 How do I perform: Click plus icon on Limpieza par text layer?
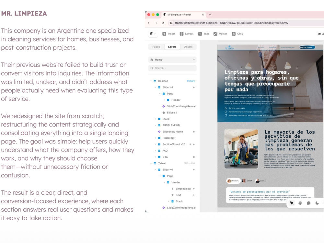coord(194,189)
